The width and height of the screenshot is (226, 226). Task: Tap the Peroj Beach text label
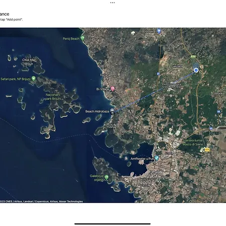point(71,39)
